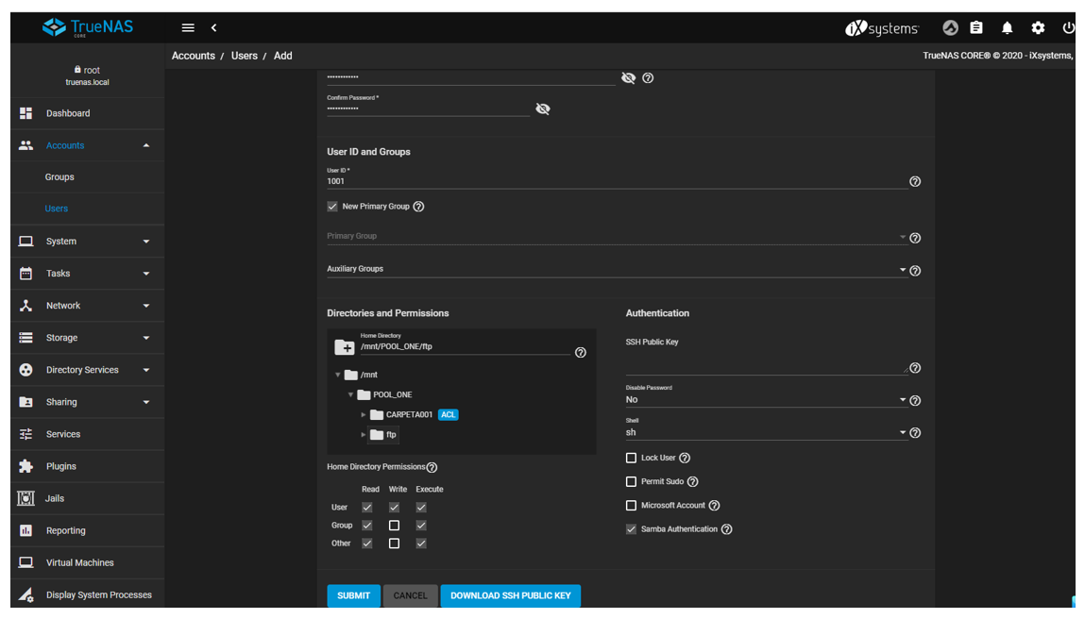Image resolution: width=1085 pixels, height=619 pixels.
Task: Check the Microsoft Account checkbox
Action: point(631,506)
